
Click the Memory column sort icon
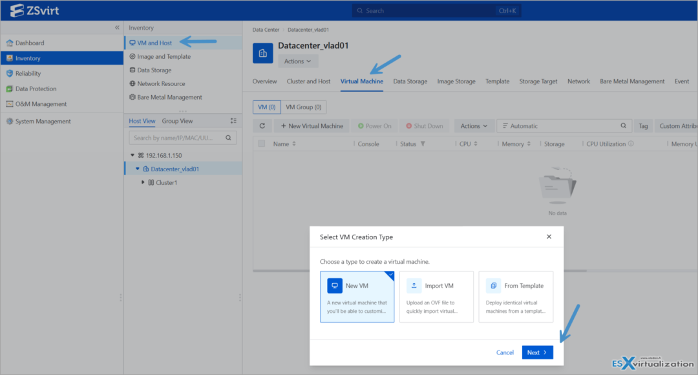[x=529, y=144]
